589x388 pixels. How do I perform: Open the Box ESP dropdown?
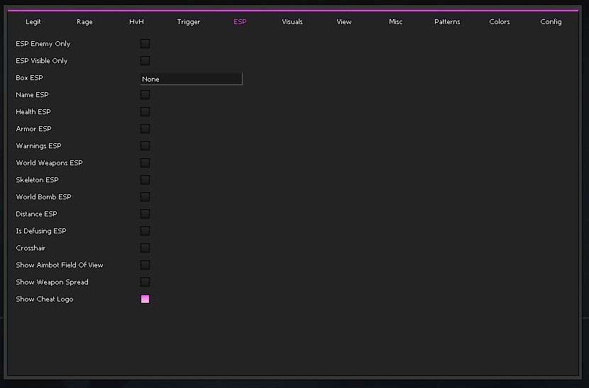191,79
